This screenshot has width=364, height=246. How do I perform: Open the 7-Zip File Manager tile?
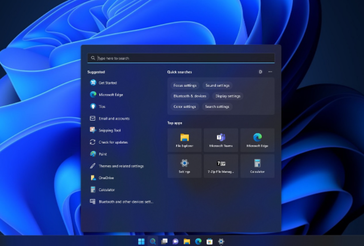tap(221, 166)
